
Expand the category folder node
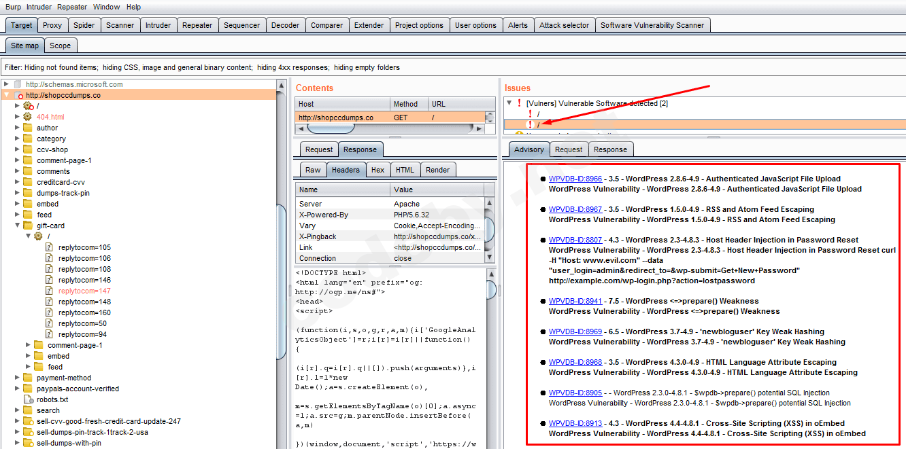(x=17, y=139)
